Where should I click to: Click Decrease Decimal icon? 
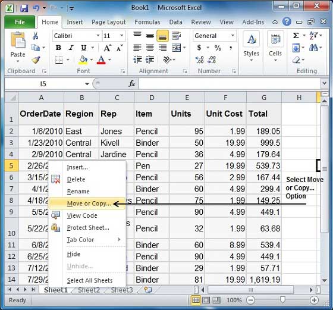(x=212, y=60)
